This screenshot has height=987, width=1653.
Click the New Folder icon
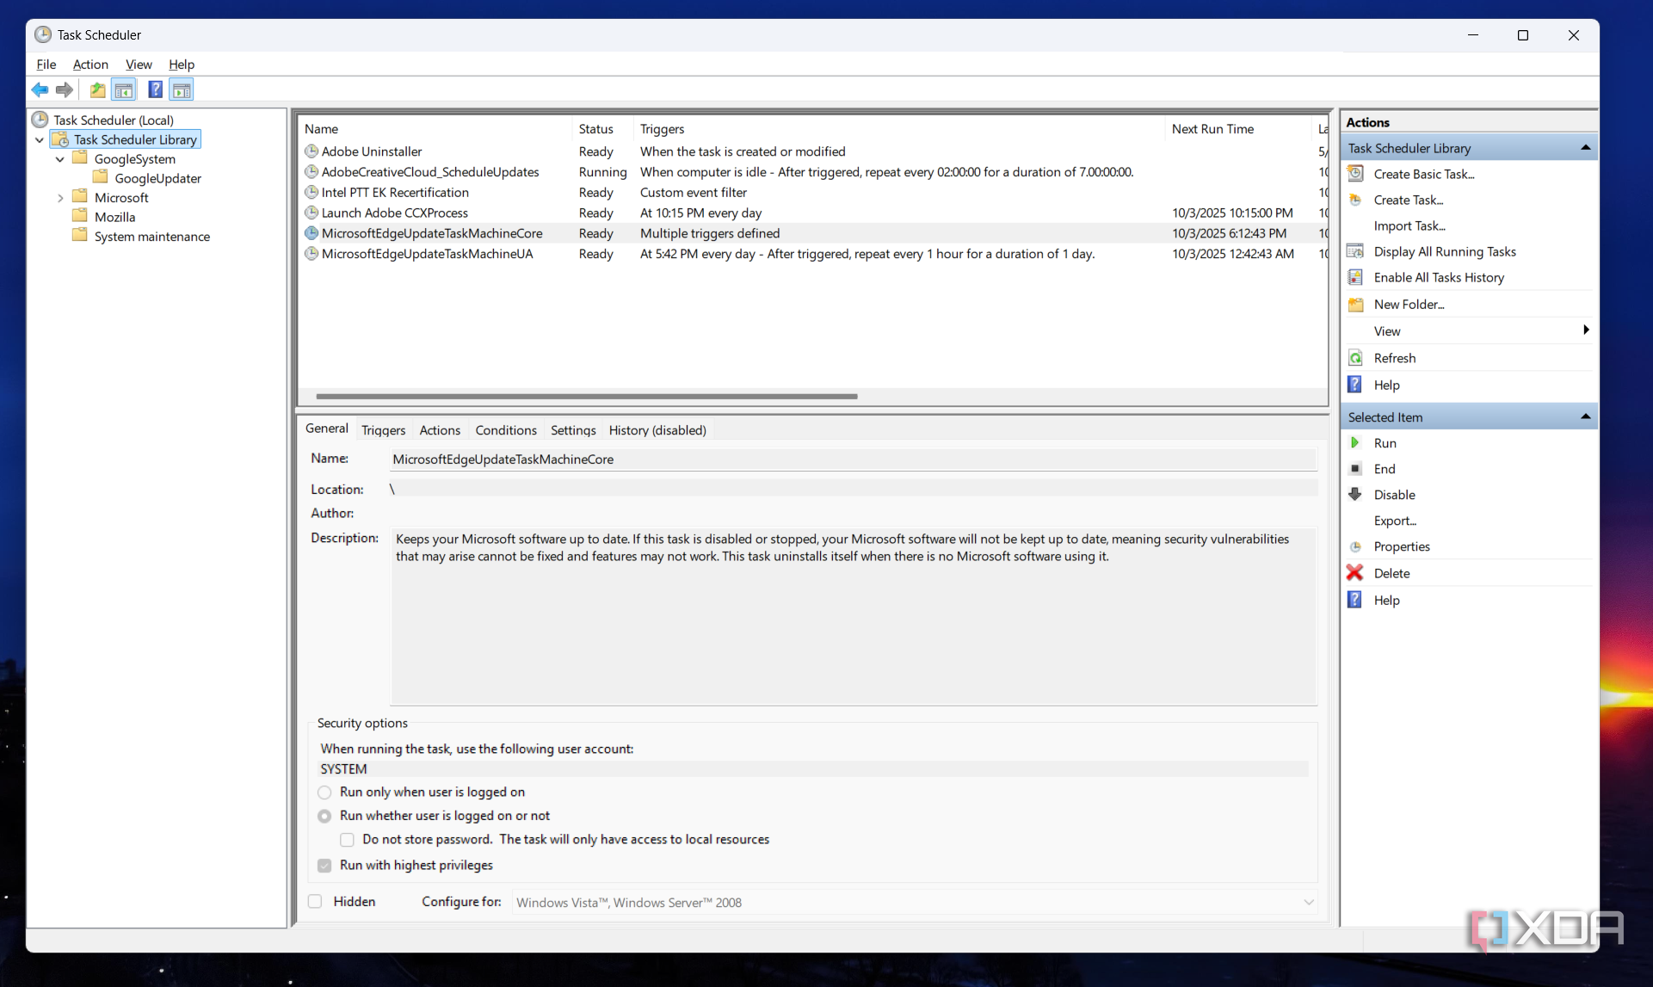pyautogui.click(x=1355, y=304)
